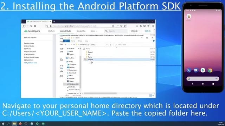Go back in File Explorer navigation

65,45
